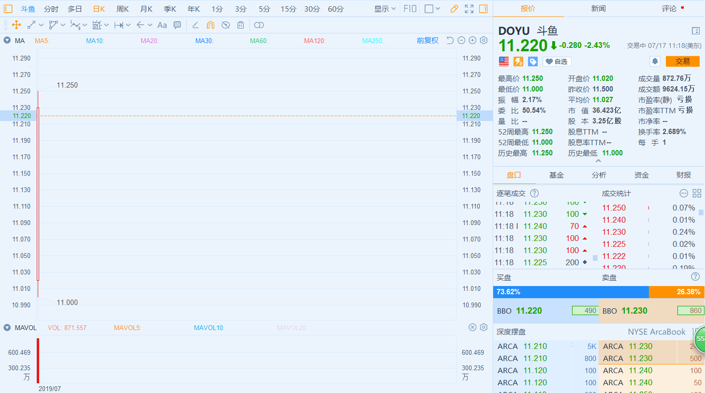Collapse the quote details chevron
705x393 pixels.
598,161
